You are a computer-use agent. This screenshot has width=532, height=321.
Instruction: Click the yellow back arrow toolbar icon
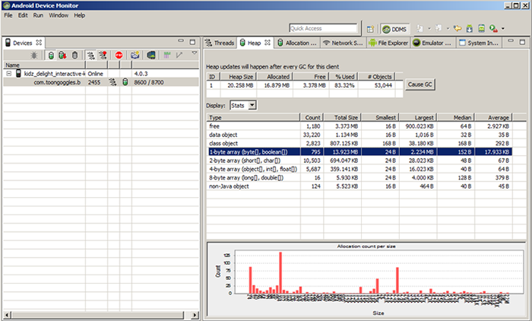click(458, 29)
